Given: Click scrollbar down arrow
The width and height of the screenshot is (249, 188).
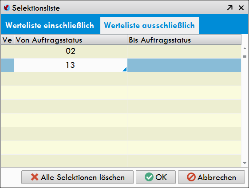Looking at the screenshot, I should (x=245, y=163).
